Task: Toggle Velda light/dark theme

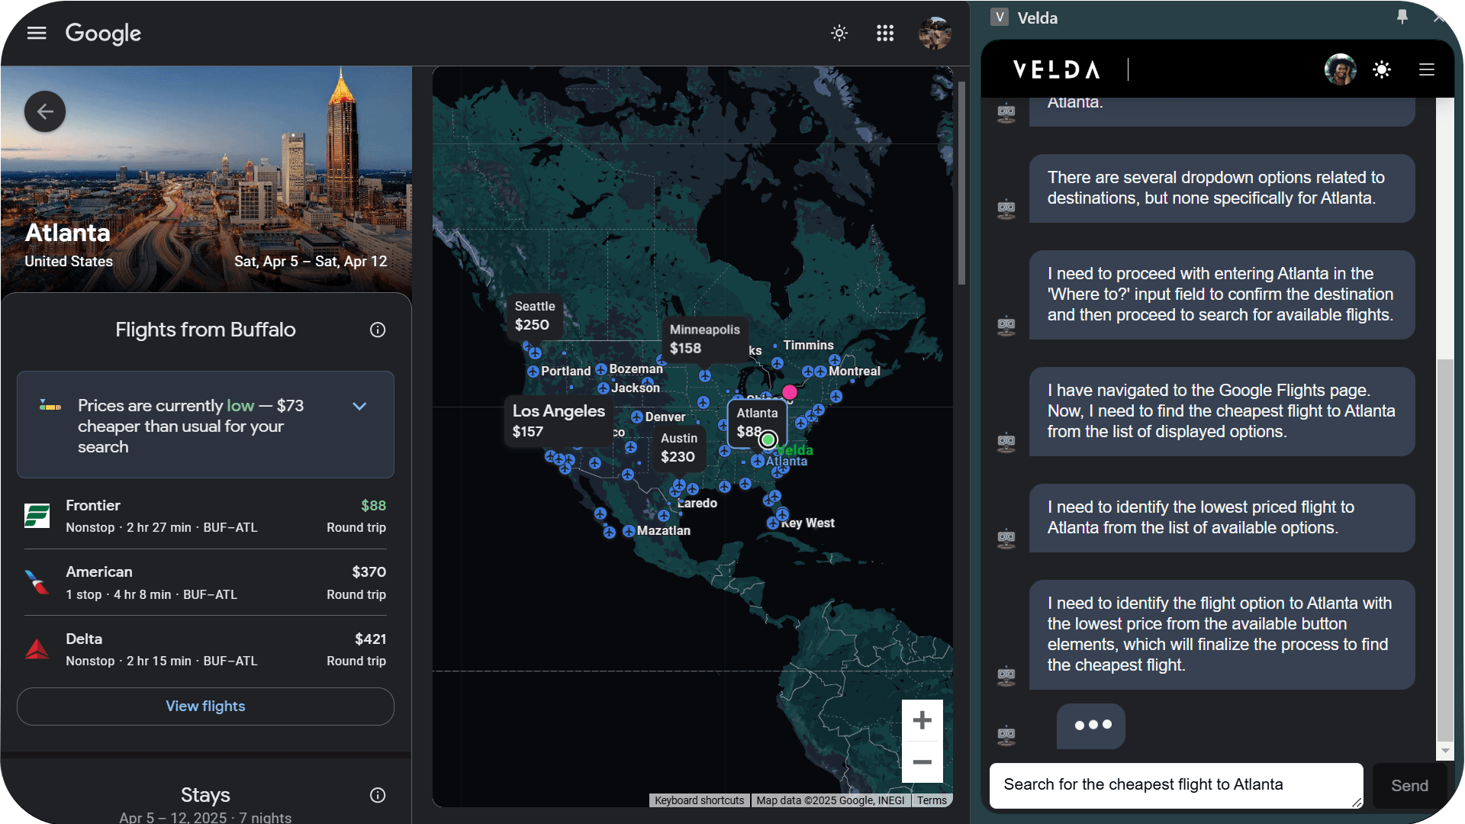Action: pyautogui.click(x=1382, y=70)
